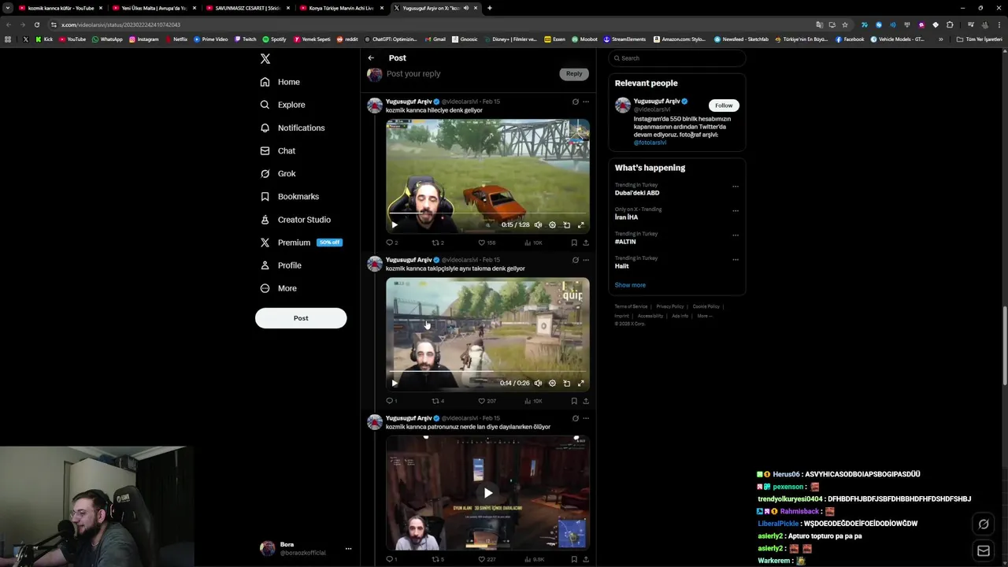Image resolution: width=1008 pixels, height=567 pixels.
Task: Switch to 'SAVUNMASIZ CESARET' browser tab
Action: (x=247, y=8)
